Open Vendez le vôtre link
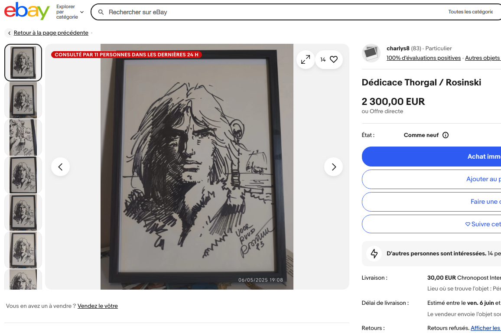The width and height of the screenshot is (501, 333). 98,306
